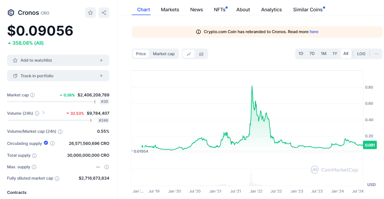Screen dimensions: 384x199
Task: Click the info icon beside Max. supply value
Action: 107,167
